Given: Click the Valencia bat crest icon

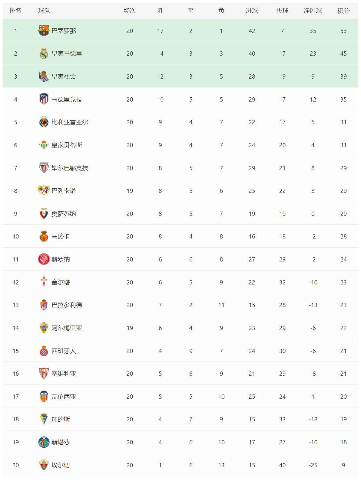Looking at the screenshot, I should 44,396.
